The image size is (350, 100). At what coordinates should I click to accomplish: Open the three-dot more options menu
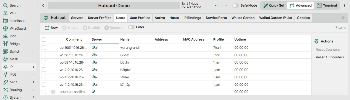tap(344, 5)
